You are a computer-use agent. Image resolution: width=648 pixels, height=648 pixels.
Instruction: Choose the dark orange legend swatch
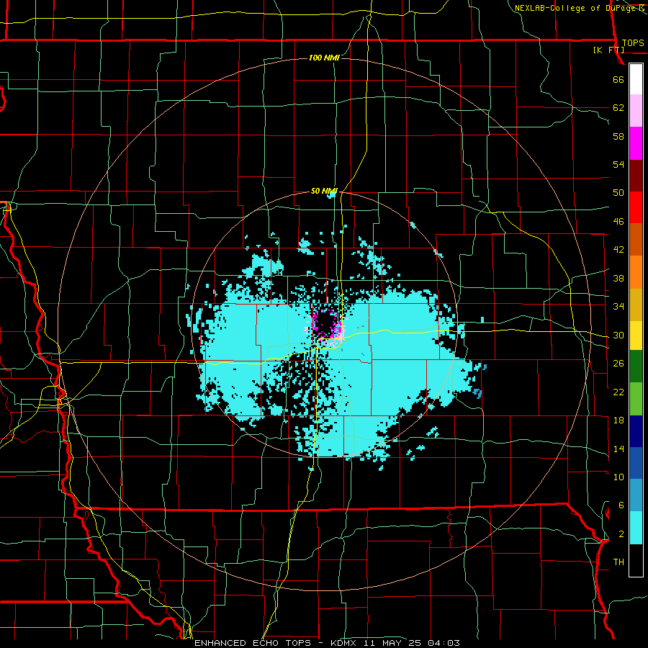636,240
